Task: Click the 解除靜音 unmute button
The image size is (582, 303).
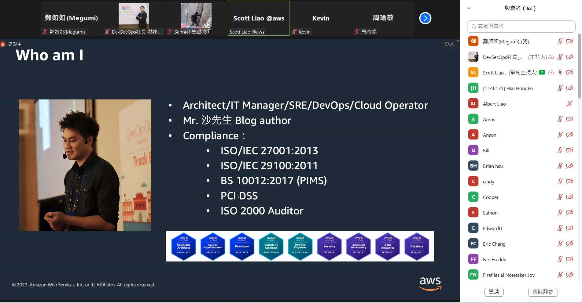Action: [543, 292]
